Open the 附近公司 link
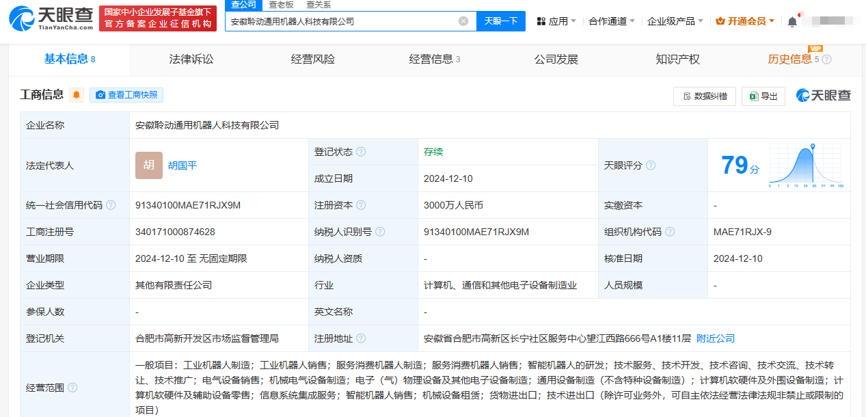Image resolution: width=866 pixels, height=417 pixels. click(716, 338)
